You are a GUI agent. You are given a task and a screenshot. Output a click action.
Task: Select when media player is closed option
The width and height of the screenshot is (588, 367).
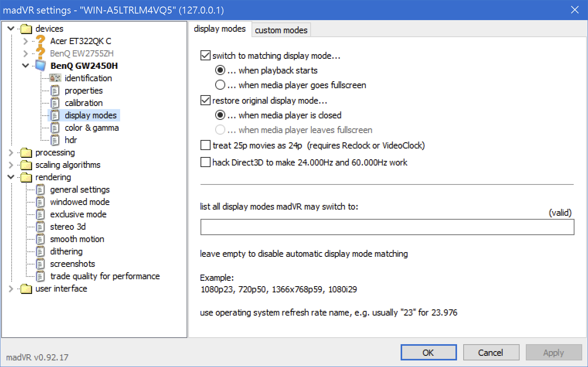[x=220, y=115]
